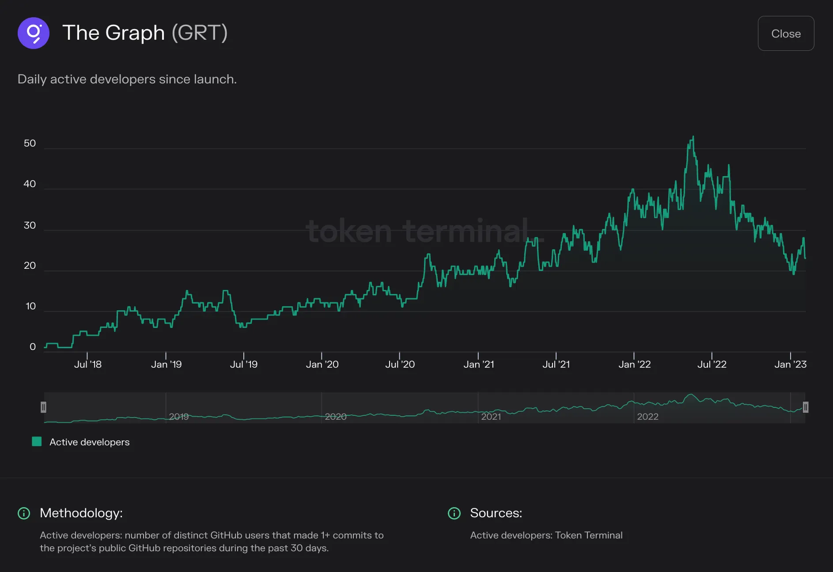Click the Sources info icon
The height and width of the screenshot is (572, 833).
click(454, 513)
